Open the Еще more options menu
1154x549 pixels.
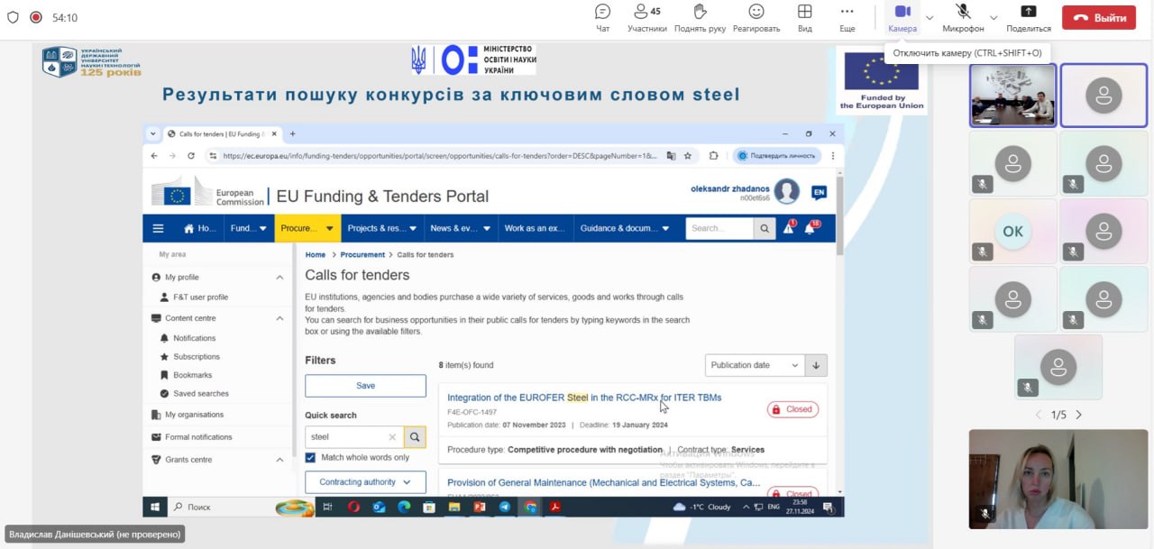(x=847, y=18)
